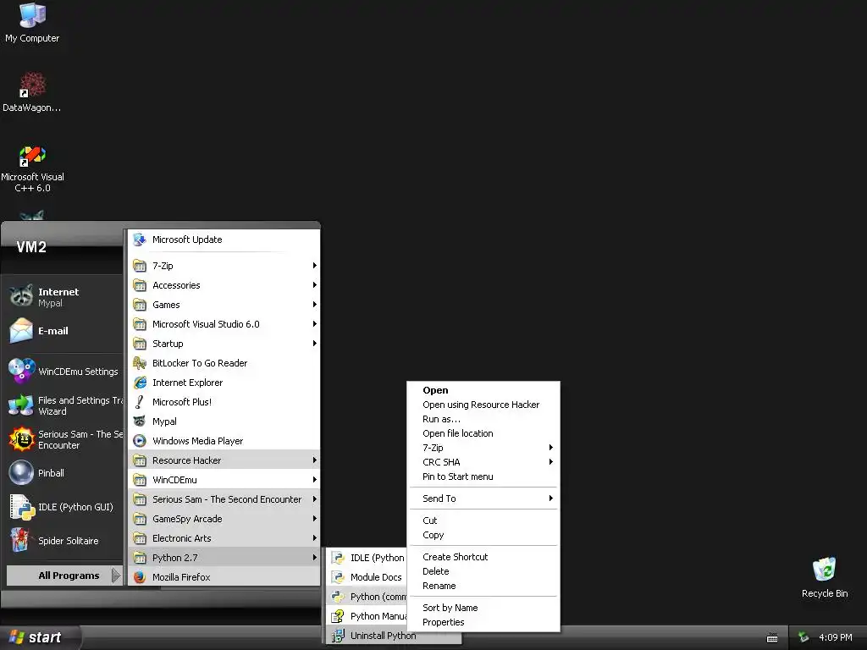Launch Internet Explorer from programs list
The width and height of the screenshot is (867, 650).
pos(224,383)
